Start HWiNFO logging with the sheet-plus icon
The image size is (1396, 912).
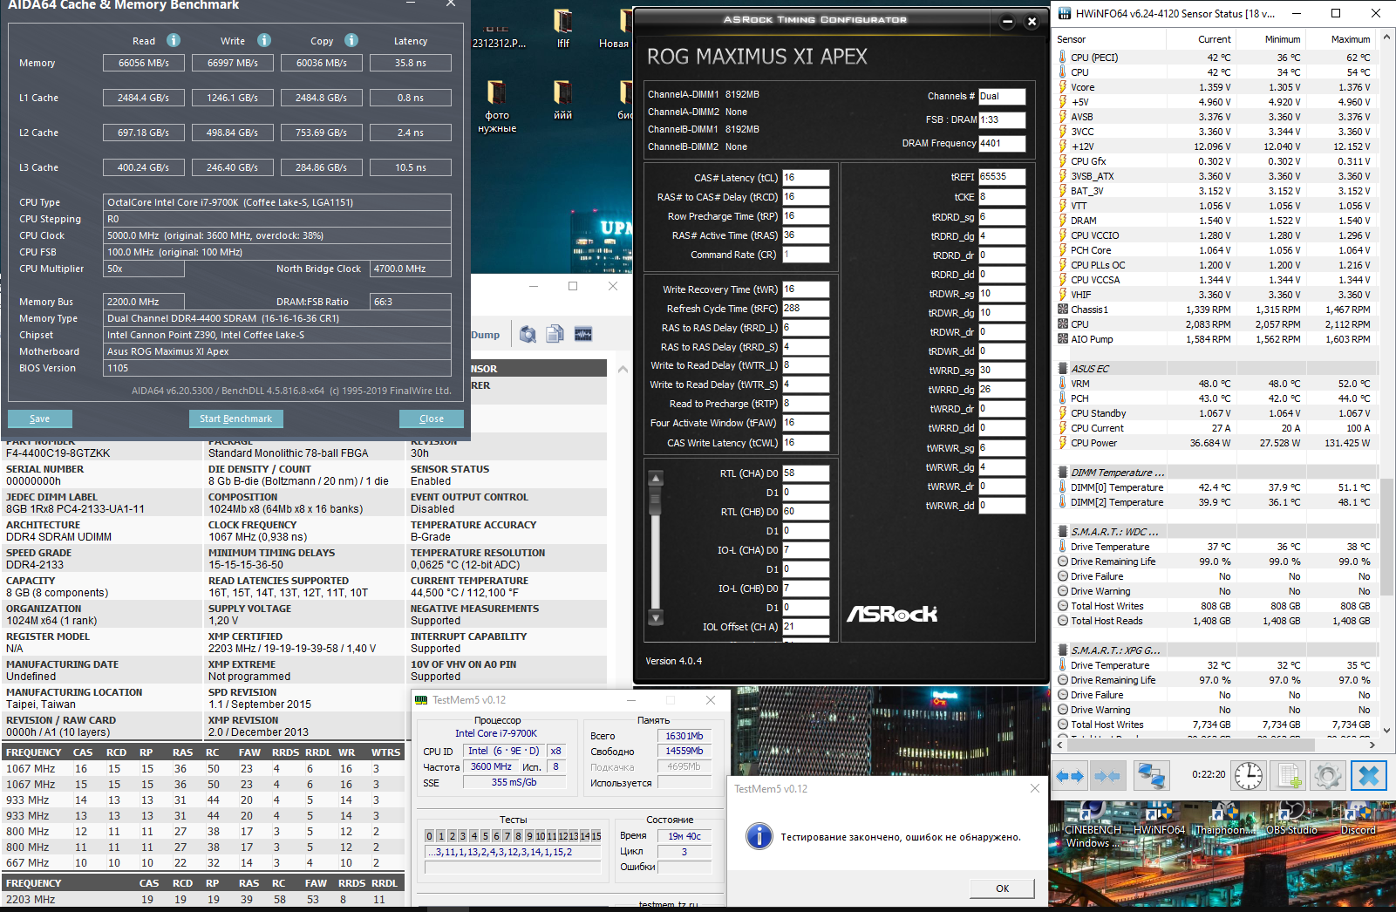point(1289,775)
